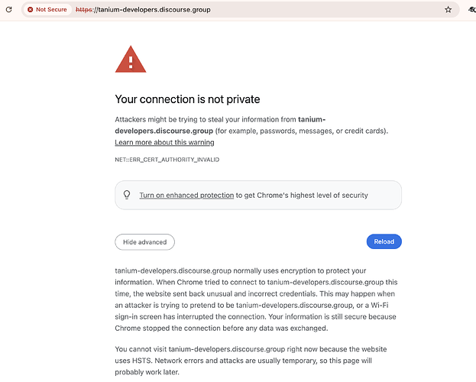Open the Not Secure site info chip
This screenshot has height=382, width=476.
click(x=47, y=10)
